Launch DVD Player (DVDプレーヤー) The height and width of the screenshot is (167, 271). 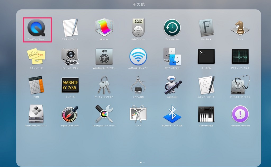[x=138, y=27]
